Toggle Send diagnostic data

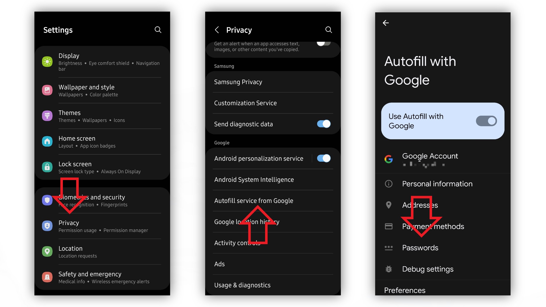[x=323, y=124]
